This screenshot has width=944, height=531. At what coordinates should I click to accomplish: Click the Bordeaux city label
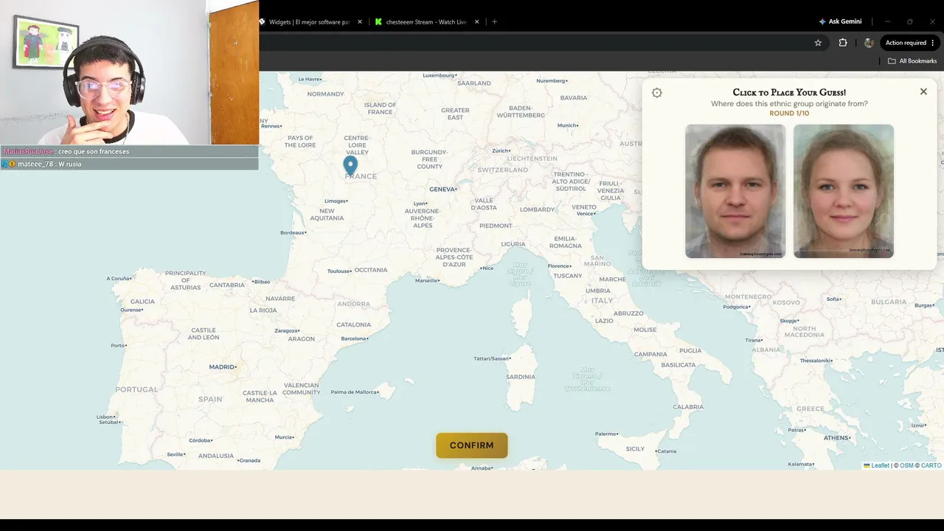(x=293, y=232)
